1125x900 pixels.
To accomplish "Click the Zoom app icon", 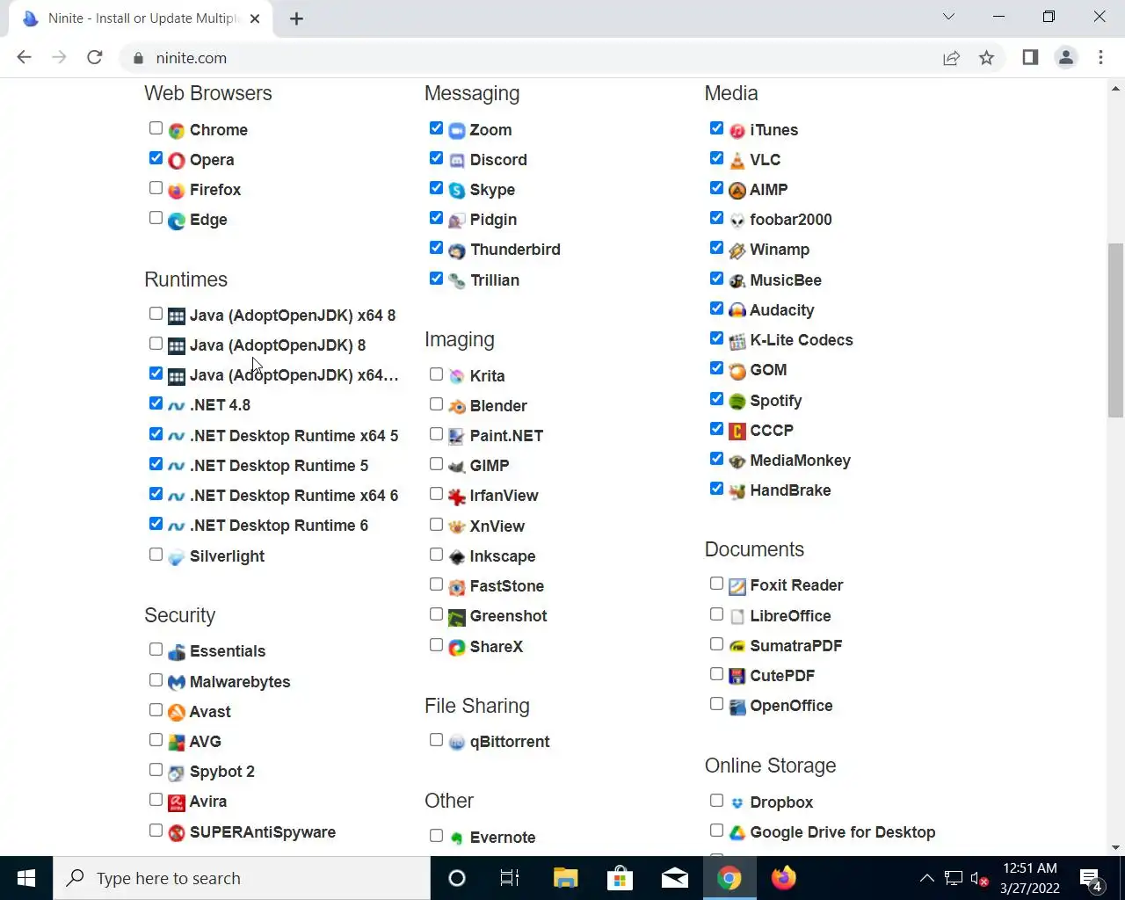I will coord(457,130).
